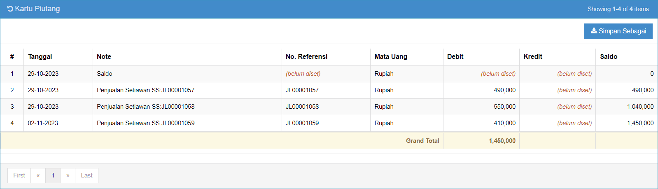
Task: Select note Penjualan Setiawan SS:JL00001059
Action: tap(146, 123)
